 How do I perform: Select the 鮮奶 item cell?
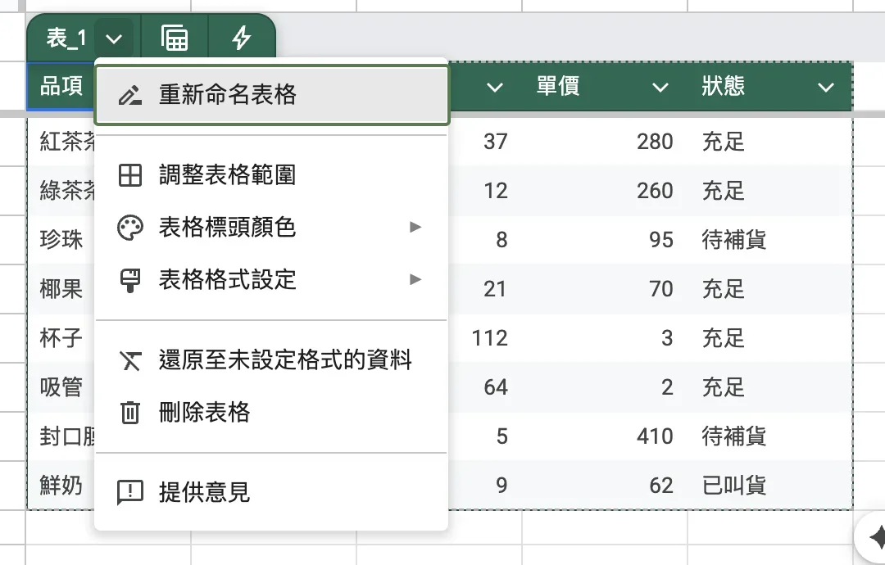pos(61,485)
